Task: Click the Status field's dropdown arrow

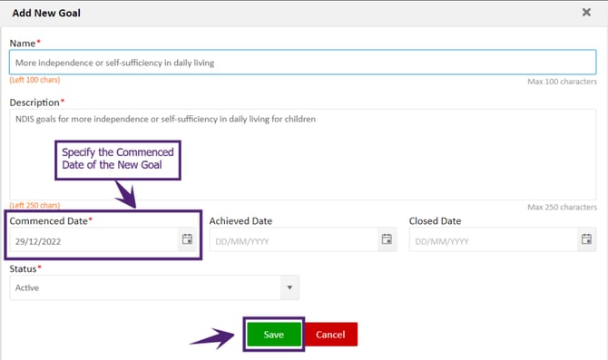Action: click(x=289, y=287)
